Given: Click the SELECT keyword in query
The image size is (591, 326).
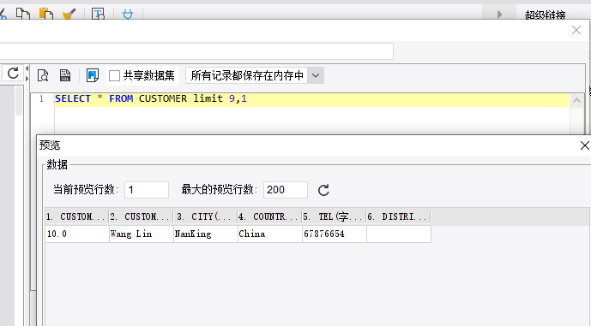Looking at the screenshot, I should 73,98.
